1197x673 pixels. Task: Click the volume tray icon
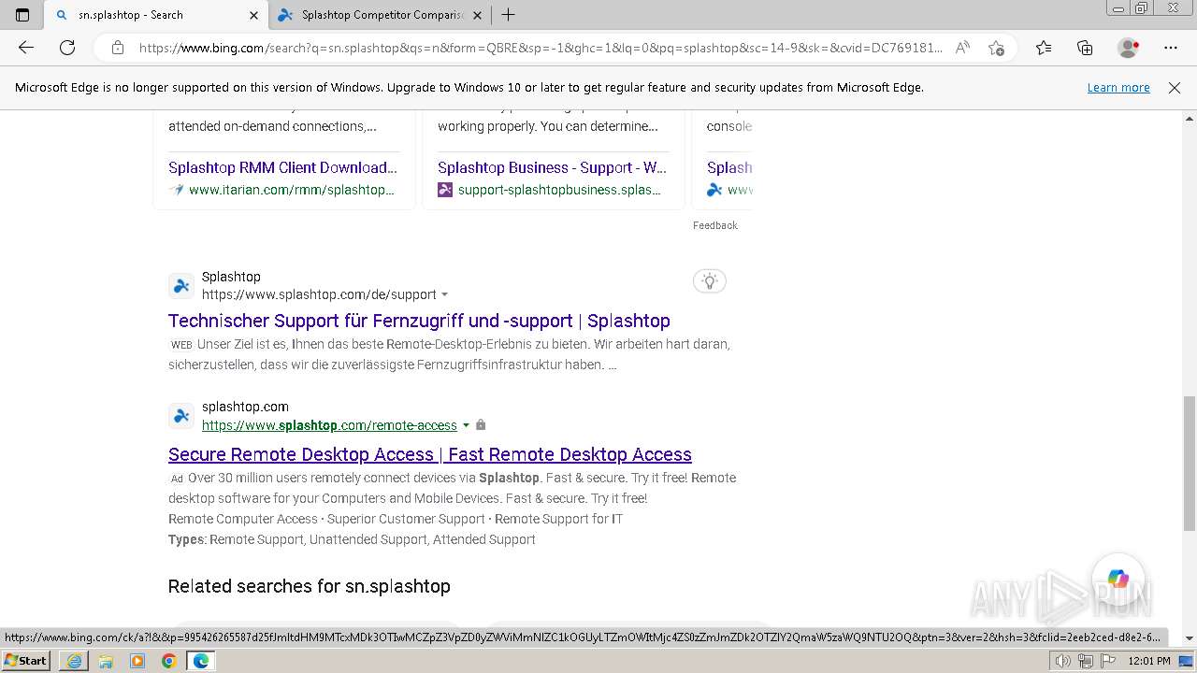tap(1063, 661)
